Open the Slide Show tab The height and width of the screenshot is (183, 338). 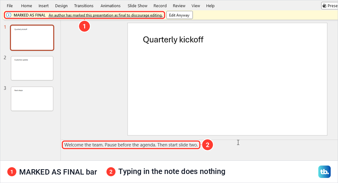pyautogui.click(x=137, y=6)
